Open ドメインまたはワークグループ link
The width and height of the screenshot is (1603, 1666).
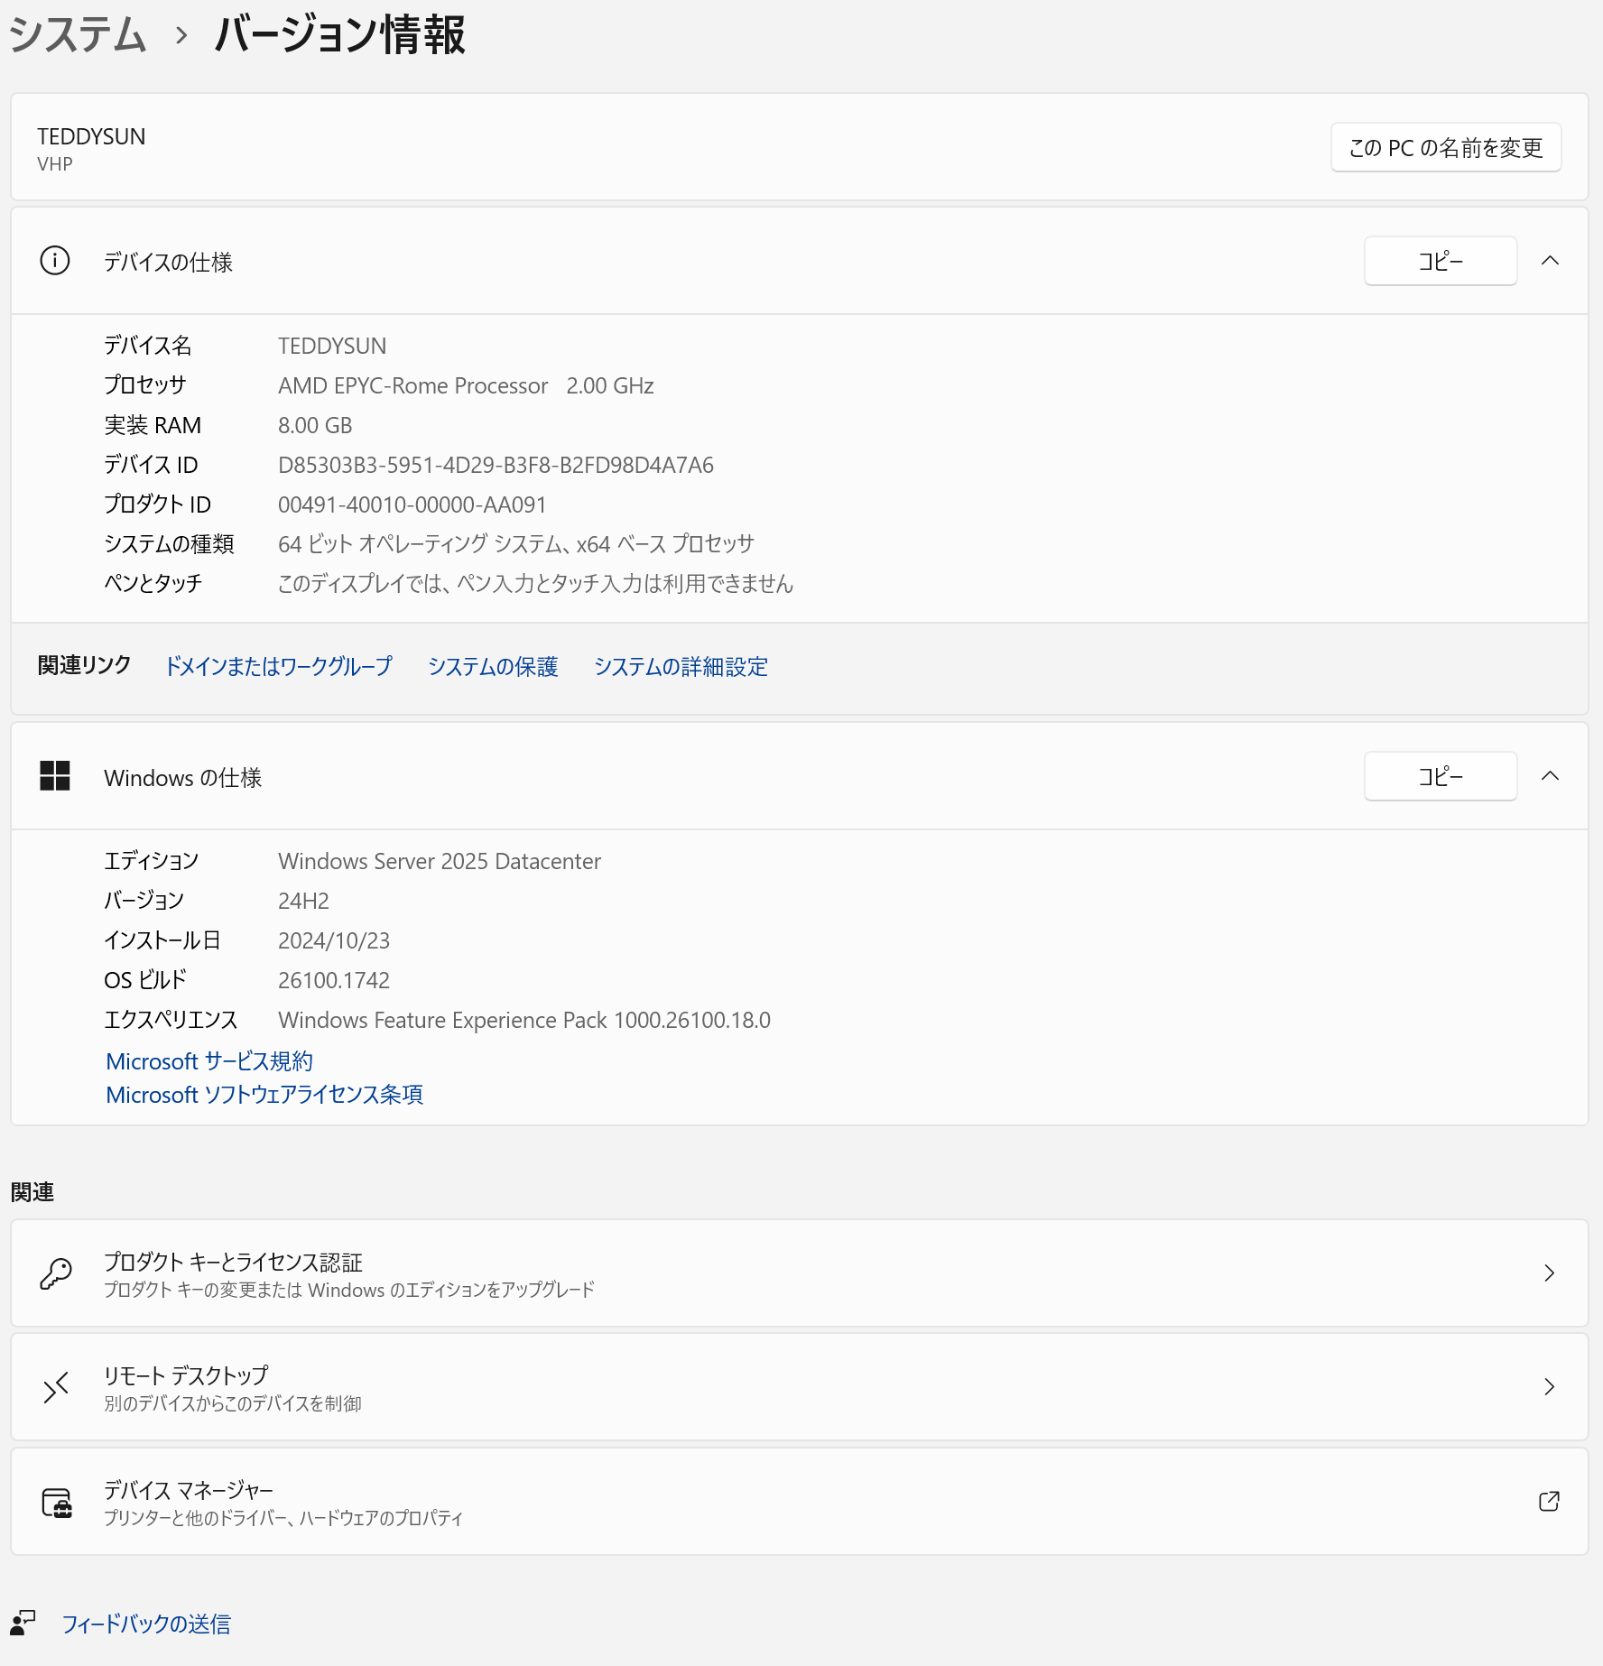coord(279,666)
